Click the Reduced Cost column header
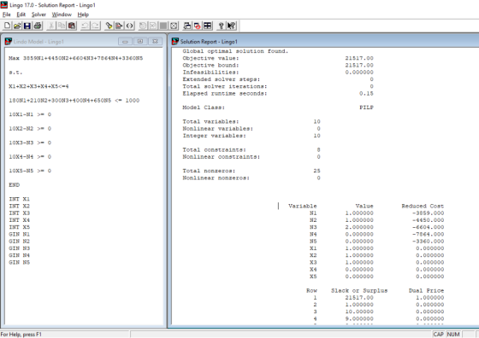The width and height of the screenshot is (479, 338). click(423, 206)
